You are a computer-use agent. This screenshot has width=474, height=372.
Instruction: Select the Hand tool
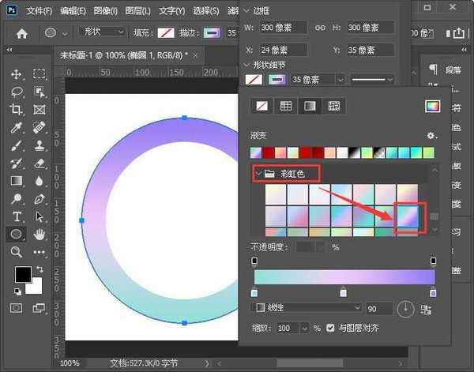point(39,235)
